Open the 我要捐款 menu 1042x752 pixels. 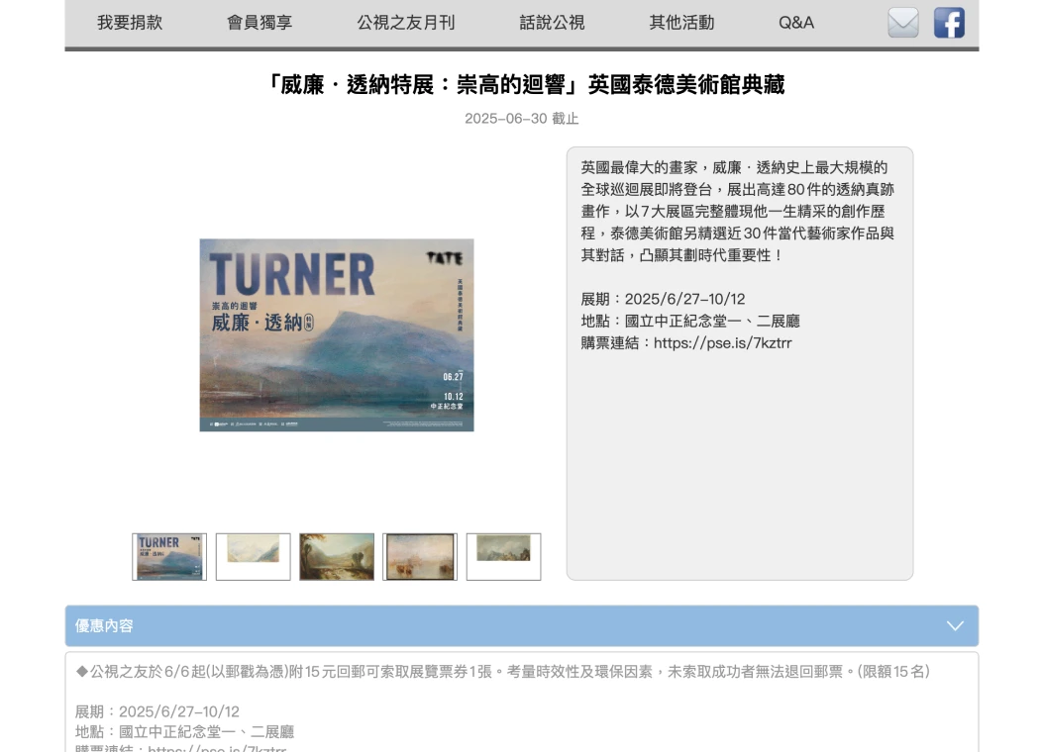[x=130, y=23]
